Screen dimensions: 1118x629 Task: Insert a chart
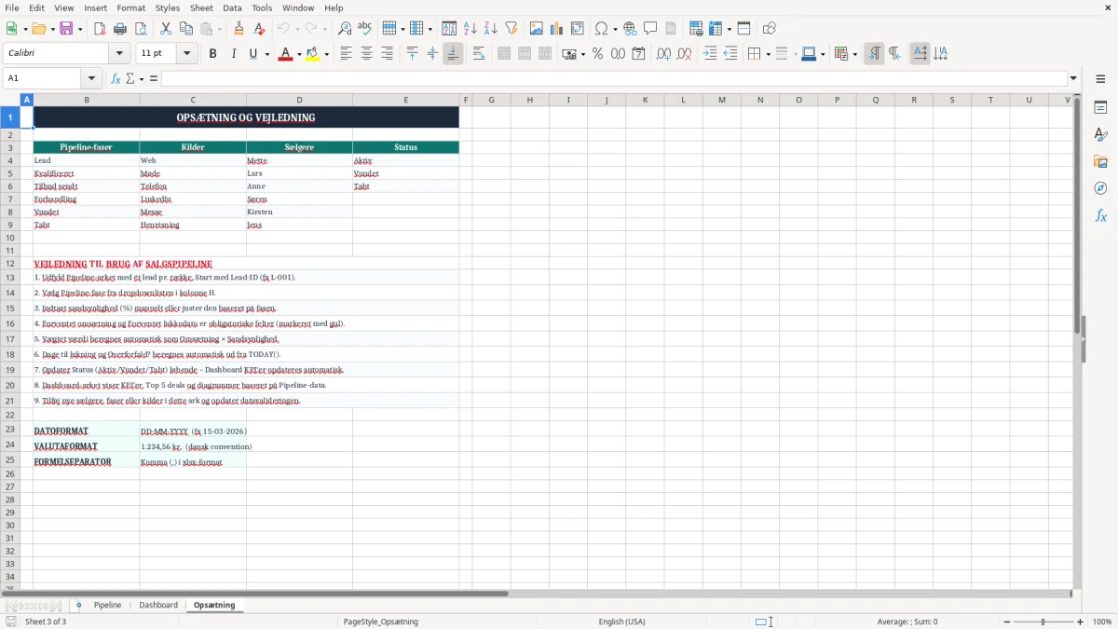pyautogui.click(x=557, y=29)
